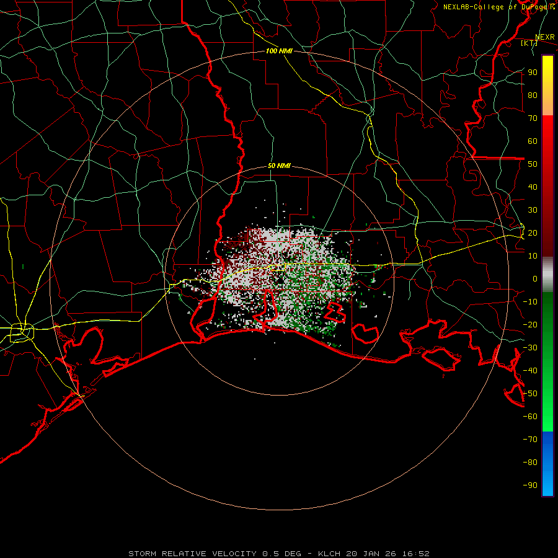Select the -20 value on velocity scale
Screen dimensions: 558x558
point(530,325)
